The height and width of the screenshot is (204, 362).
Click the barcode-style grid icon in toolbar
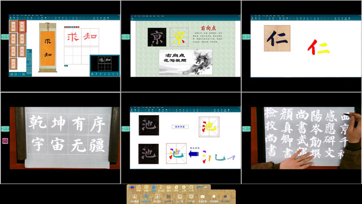click(169, 197)
